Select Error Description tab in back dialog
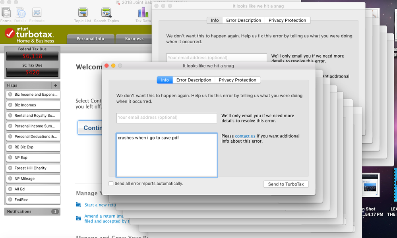Screen dimensions: 397x238 (244, 20)
